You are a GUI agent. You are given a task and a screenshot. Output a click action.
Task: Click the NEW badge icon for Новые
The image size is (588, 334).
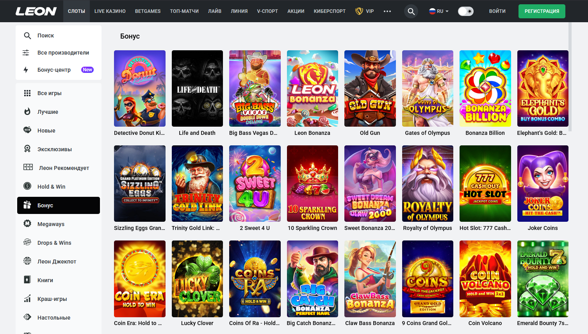point(27,130)
